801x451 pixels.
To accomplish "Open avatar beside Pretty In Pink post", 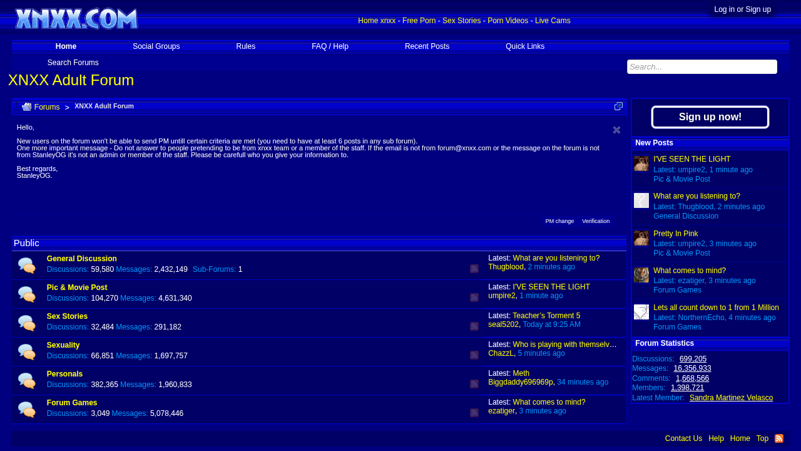I will click(641, 238).
